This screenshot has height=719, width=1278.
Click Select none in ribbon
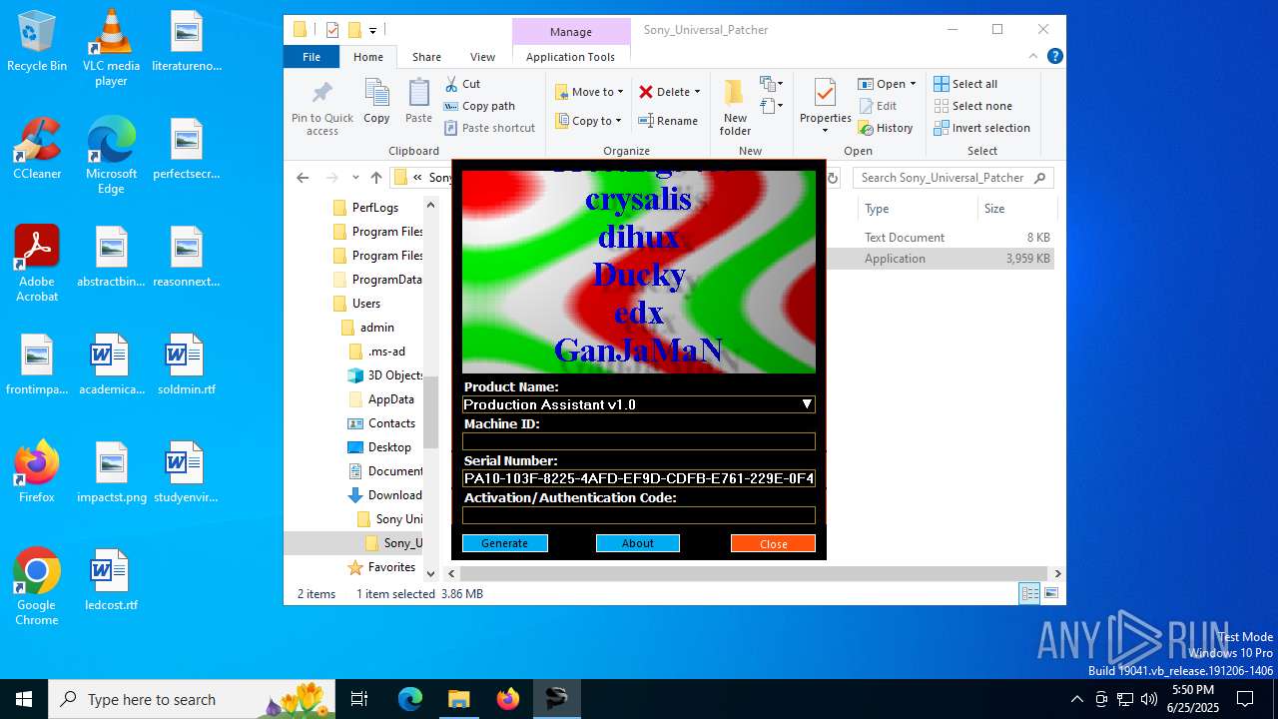pos(972,106)
